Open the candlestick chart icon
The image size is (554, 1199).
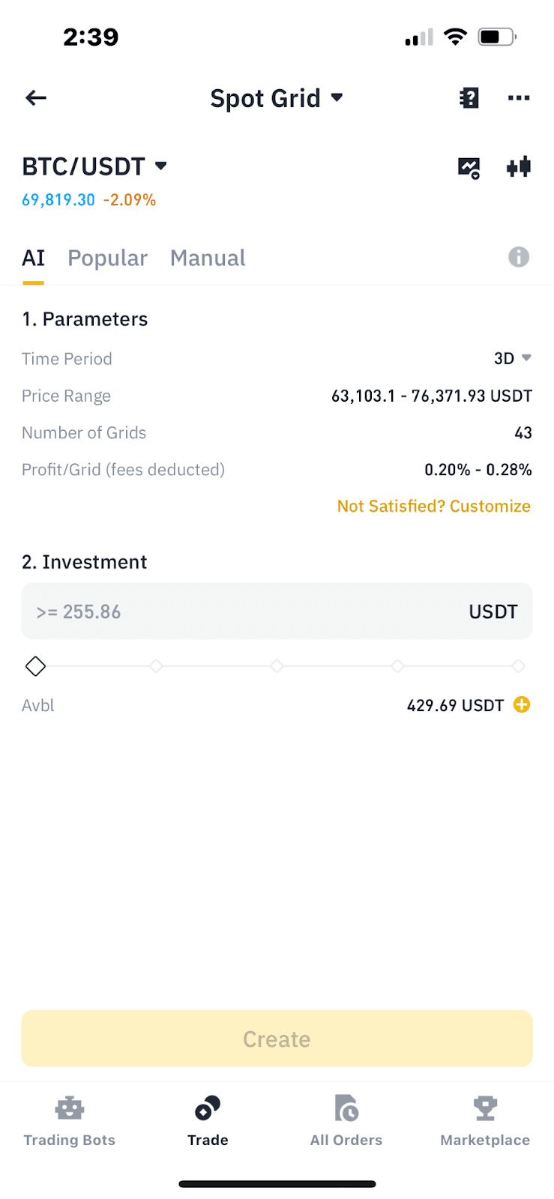click(x=518, y=166)
